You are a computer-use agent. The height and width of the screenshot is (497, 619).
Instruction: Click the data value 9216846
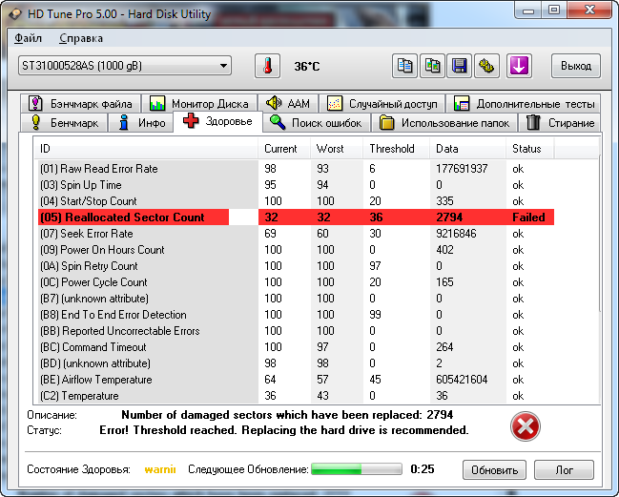(x=456, y=234)
